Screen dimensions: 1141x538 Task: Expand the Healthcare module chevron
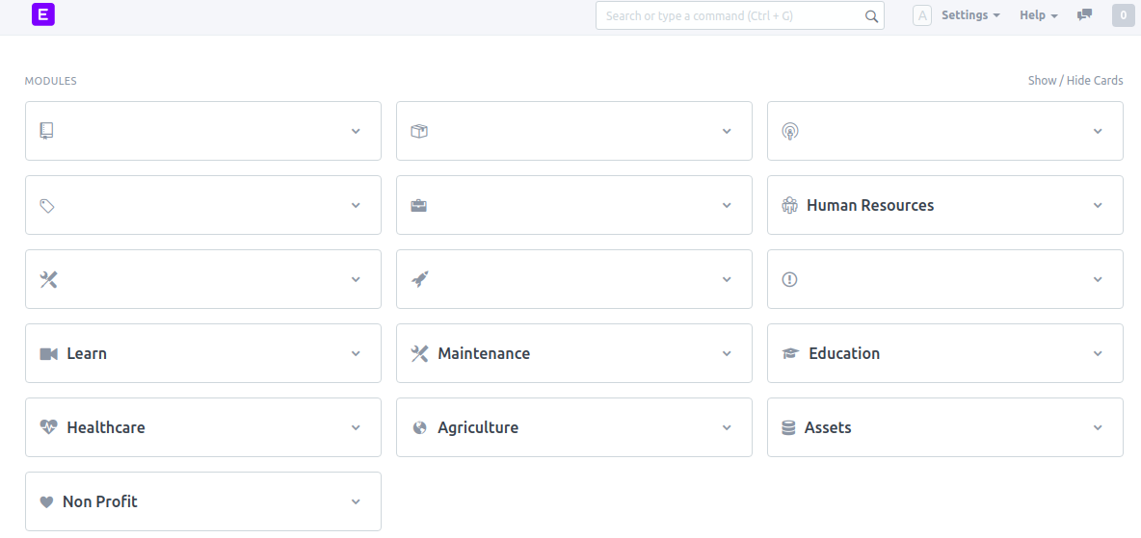(356, 427)
